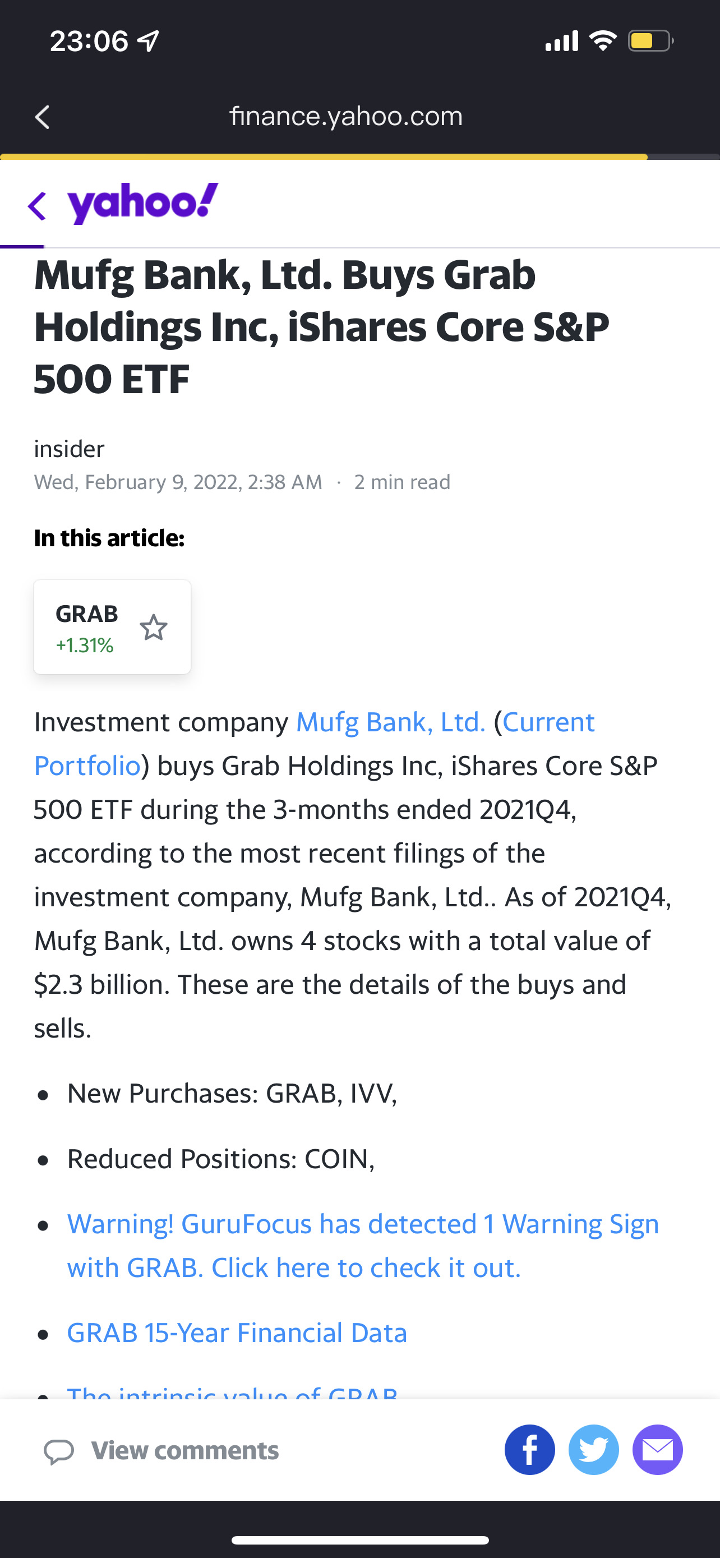Open the GuruFocus warning sign link
The height and width of the screenshot is (1558, 720).
(363, 1246)
